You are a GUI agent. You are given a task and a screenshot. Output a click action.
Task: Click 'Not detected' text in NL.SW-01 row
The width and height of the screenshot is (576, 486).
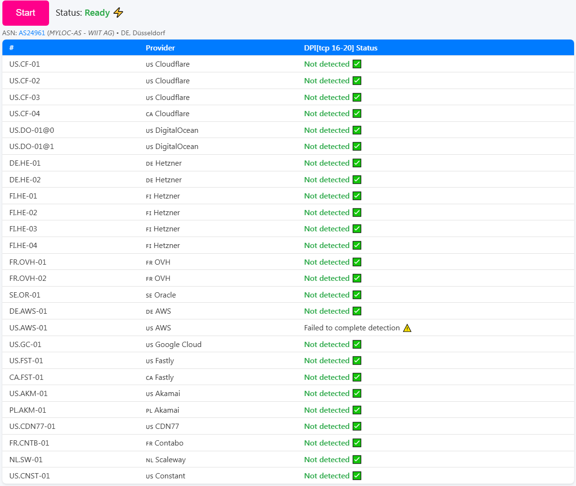tap(327, 459)
